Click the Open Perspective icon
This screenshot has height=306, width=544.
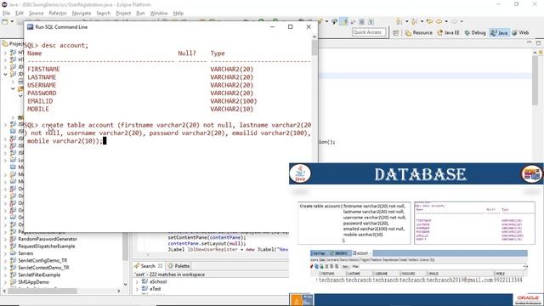(396, 32)
